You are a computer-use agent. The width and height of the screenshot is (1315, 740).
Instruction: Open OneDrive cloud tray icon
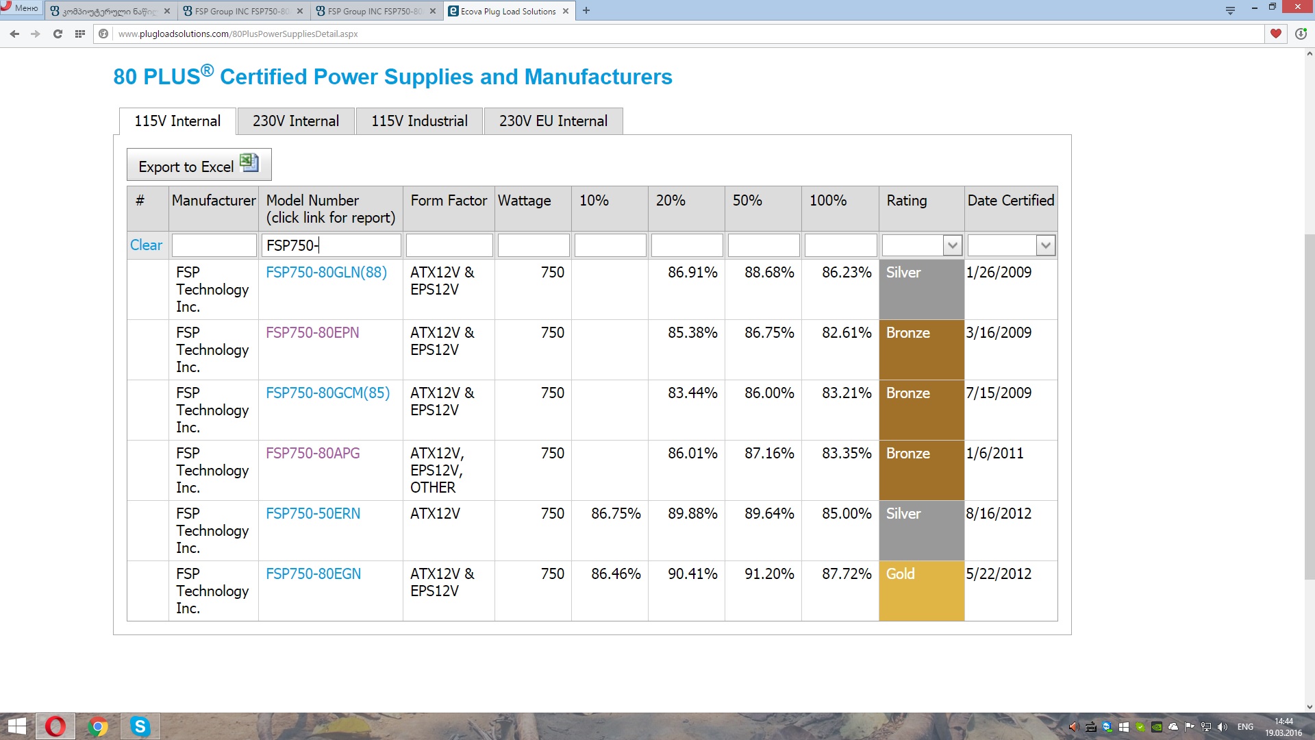1173,727
